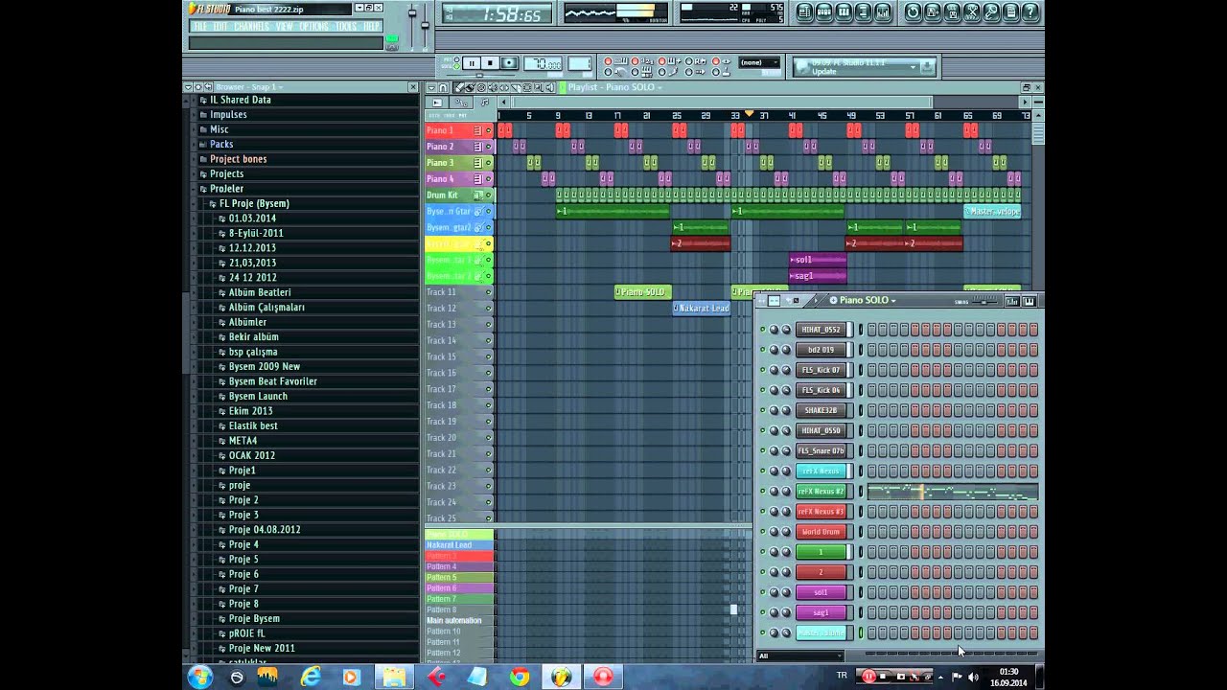Select the Draw pencil tool in Playlist
The width and height of the screenshot is (1227, 690).
(461, 87)
